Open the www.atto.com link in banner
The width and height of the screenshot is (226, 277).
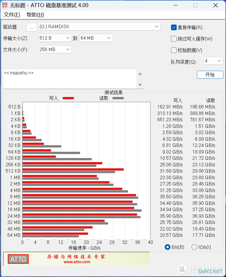click(x=77, y=262)
